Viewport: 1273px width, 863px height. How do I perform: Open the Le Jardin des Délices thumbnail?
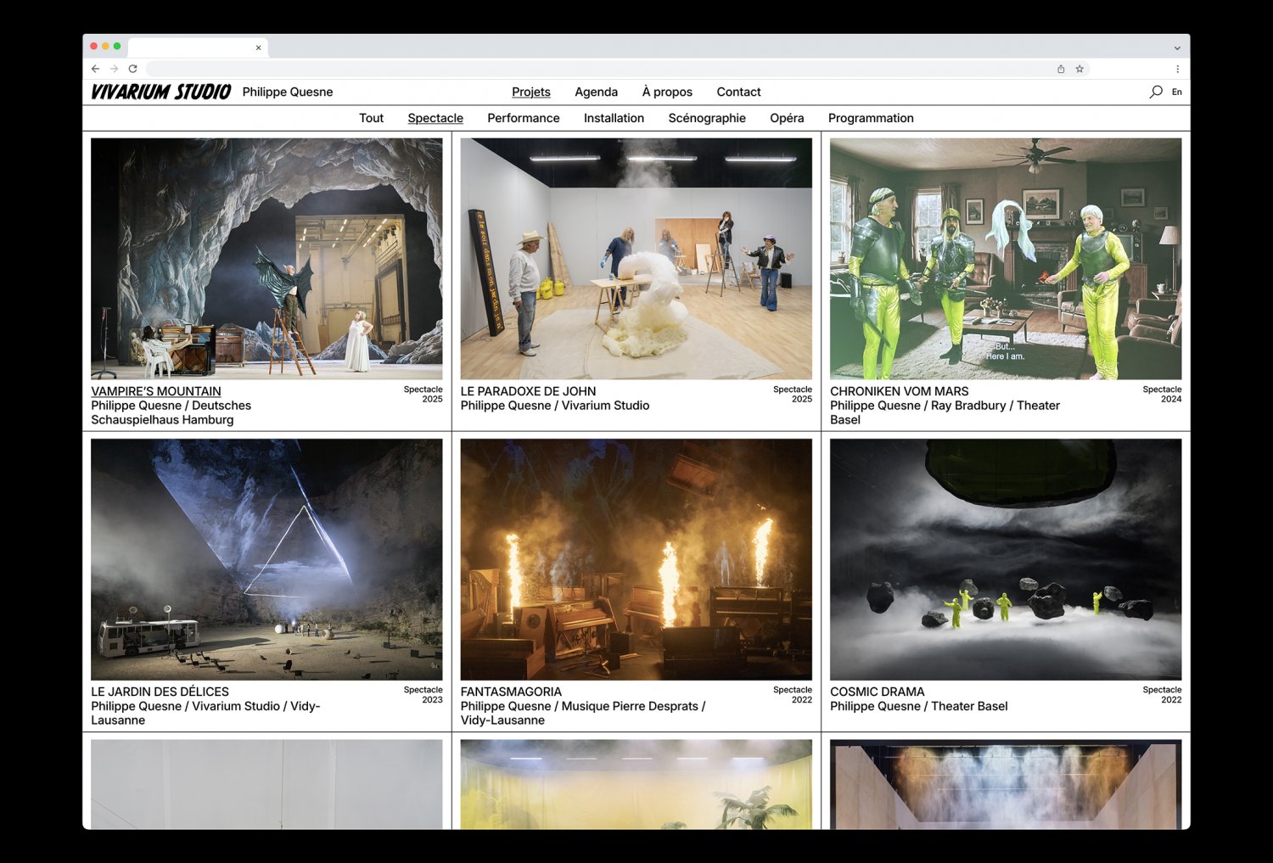266,559
